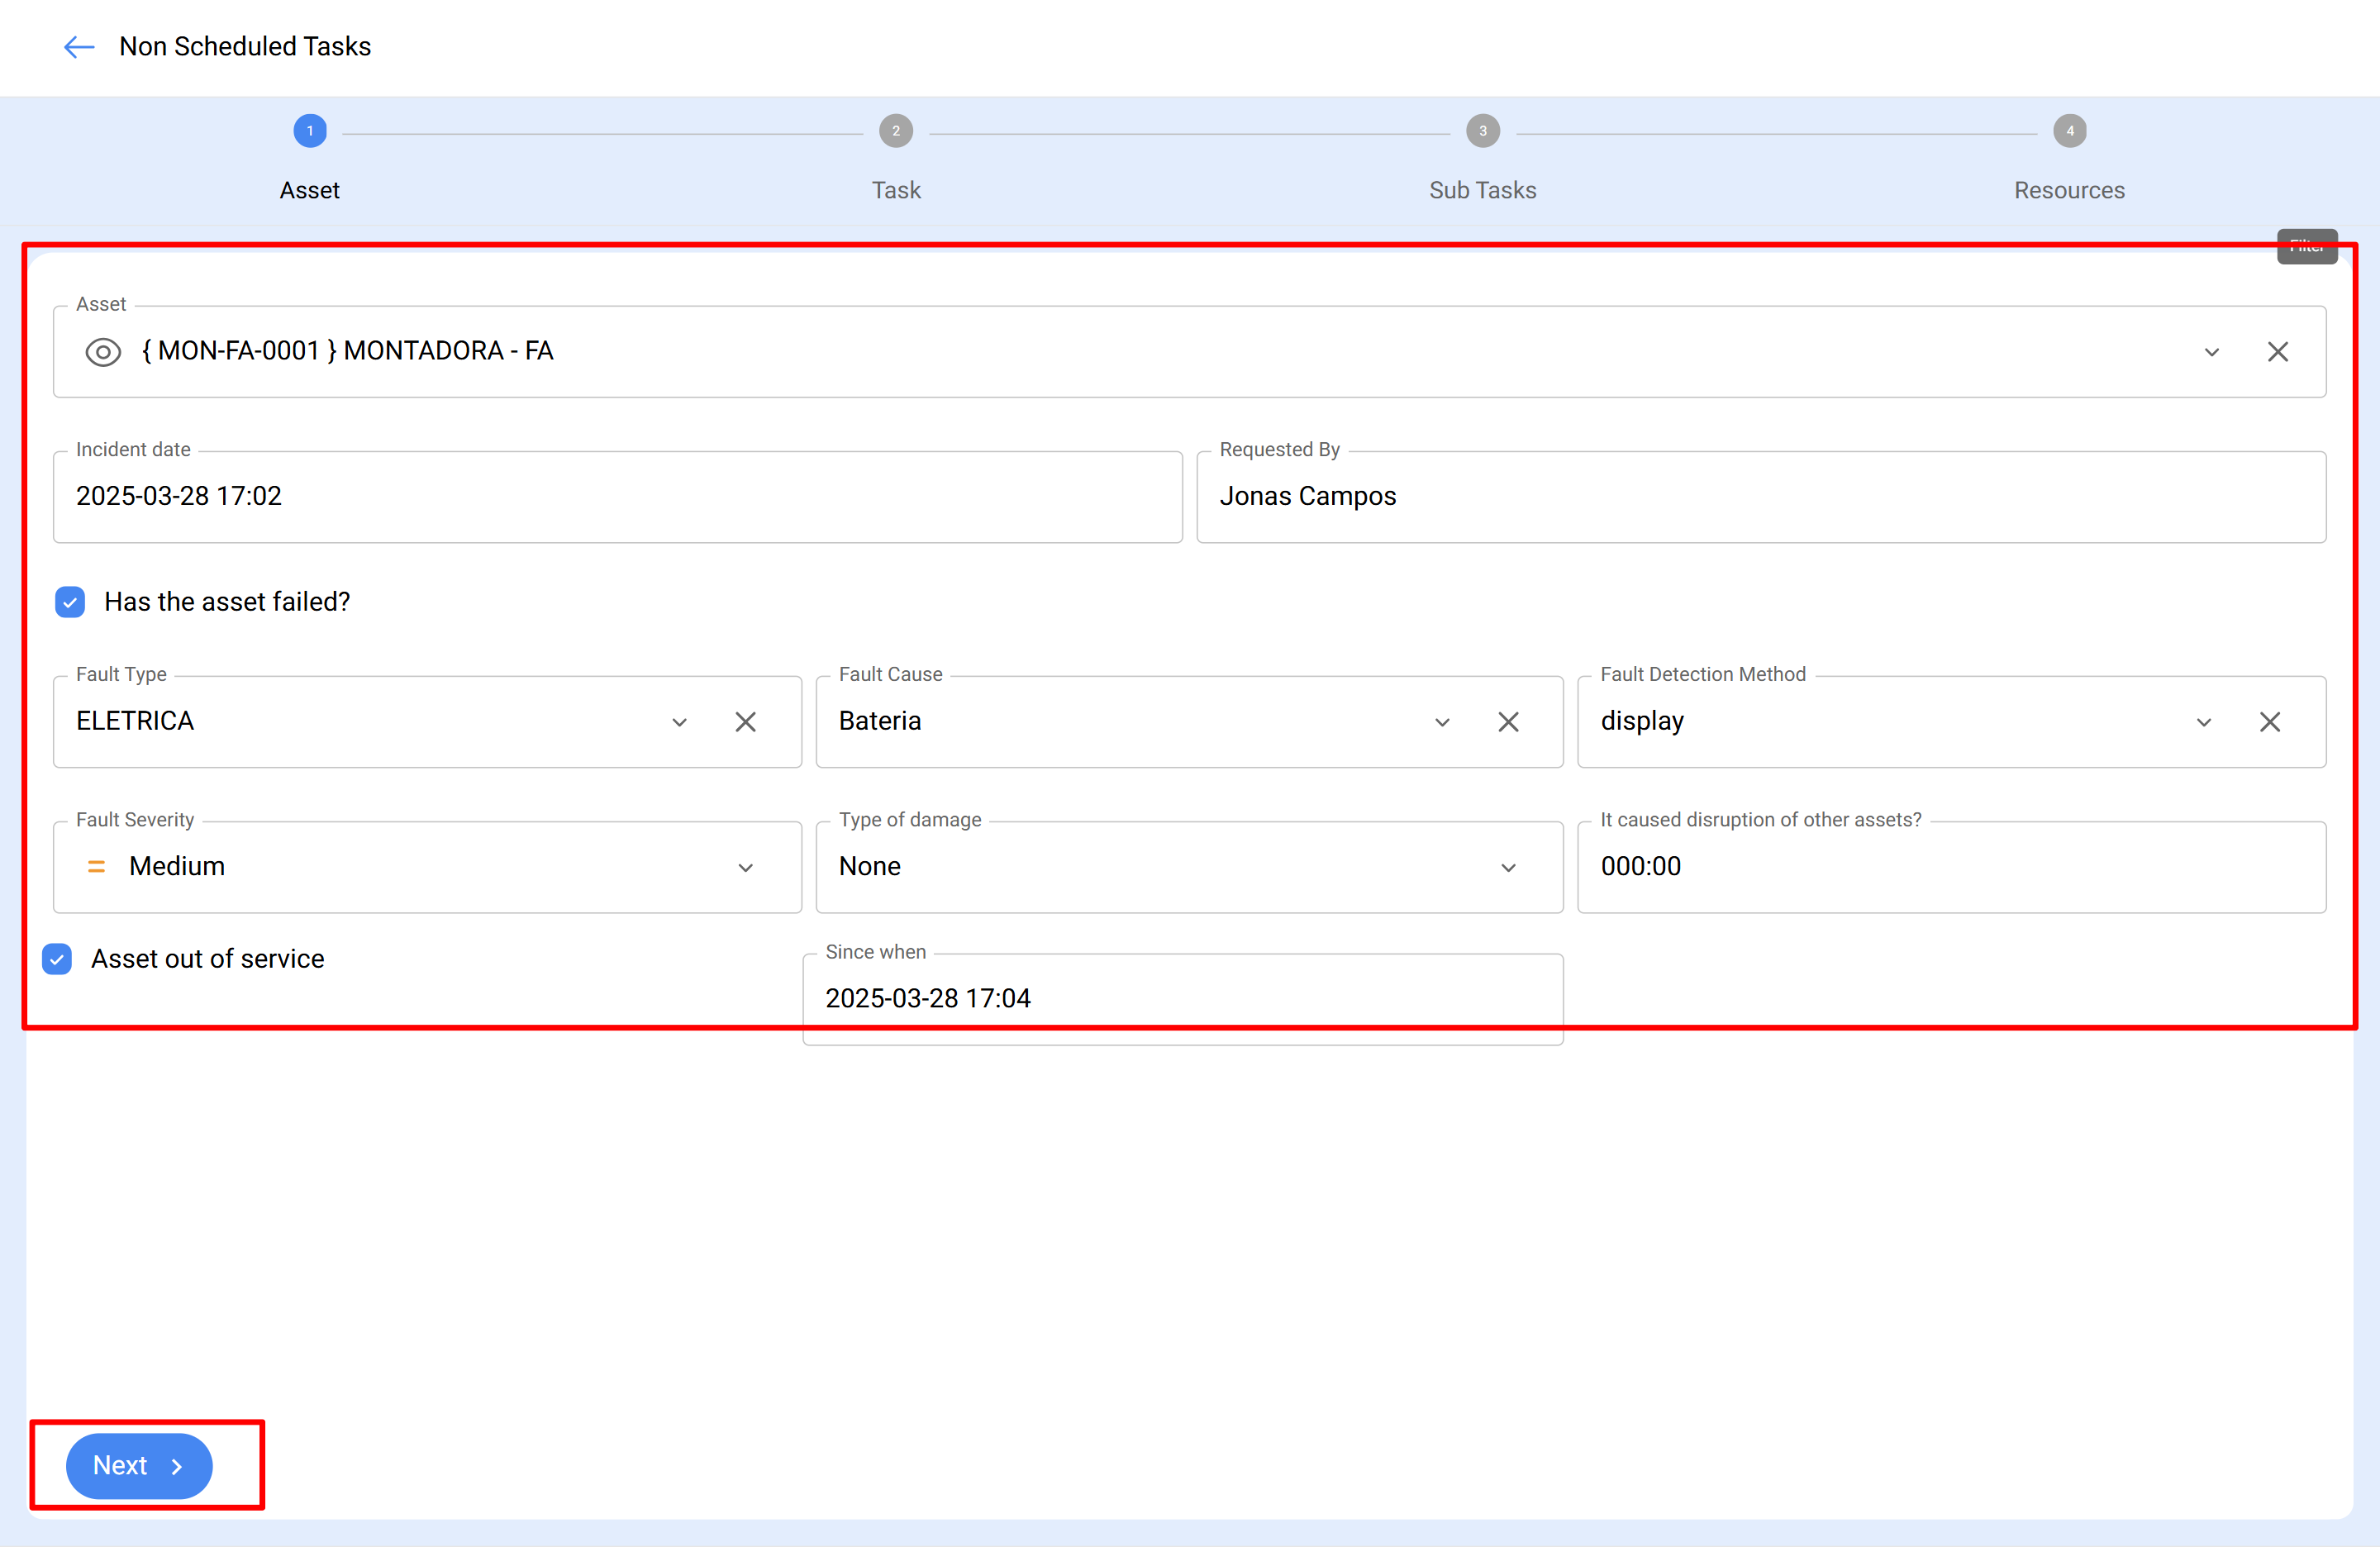Clear the selected Asset with its X icon
This screenshot has width=2380, height=1547.
2277,352
